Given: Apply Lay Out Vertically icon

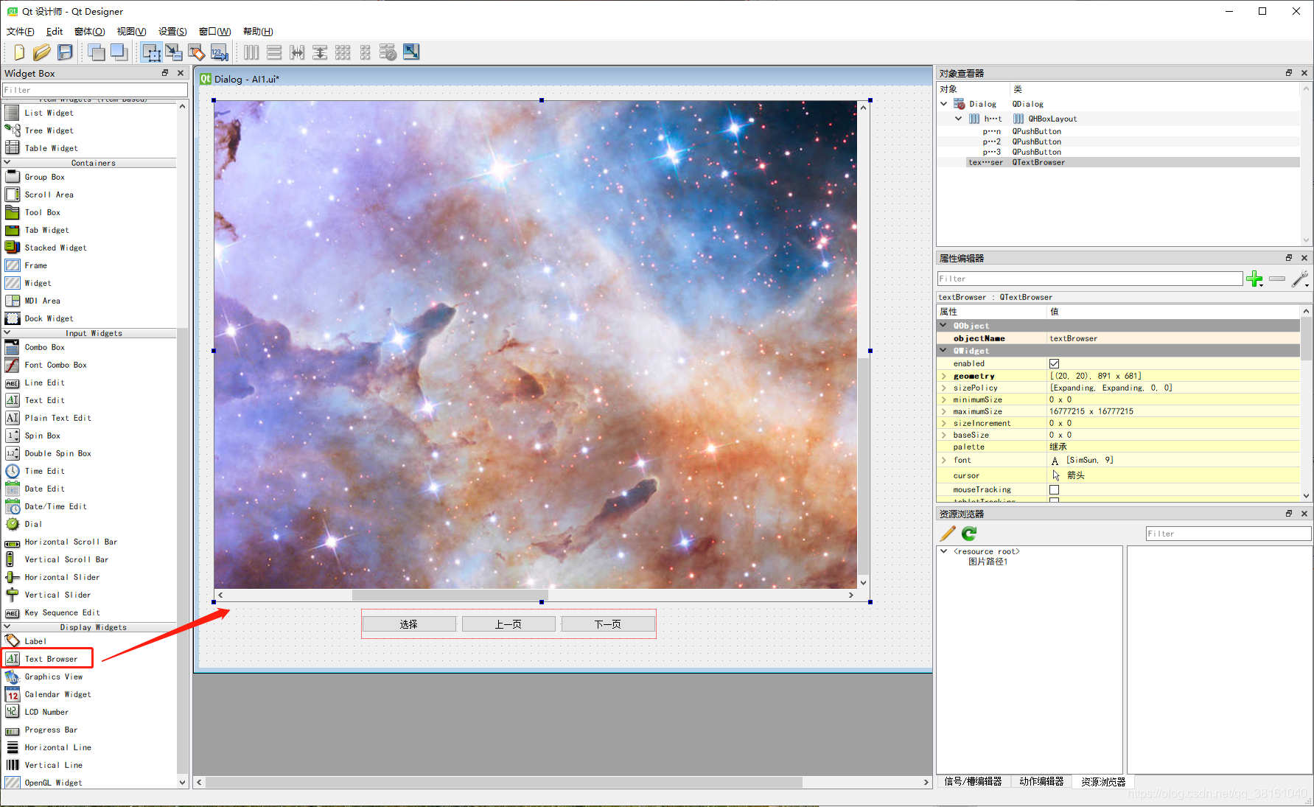Looking at the screenshot, I should (x=274, y=52).
